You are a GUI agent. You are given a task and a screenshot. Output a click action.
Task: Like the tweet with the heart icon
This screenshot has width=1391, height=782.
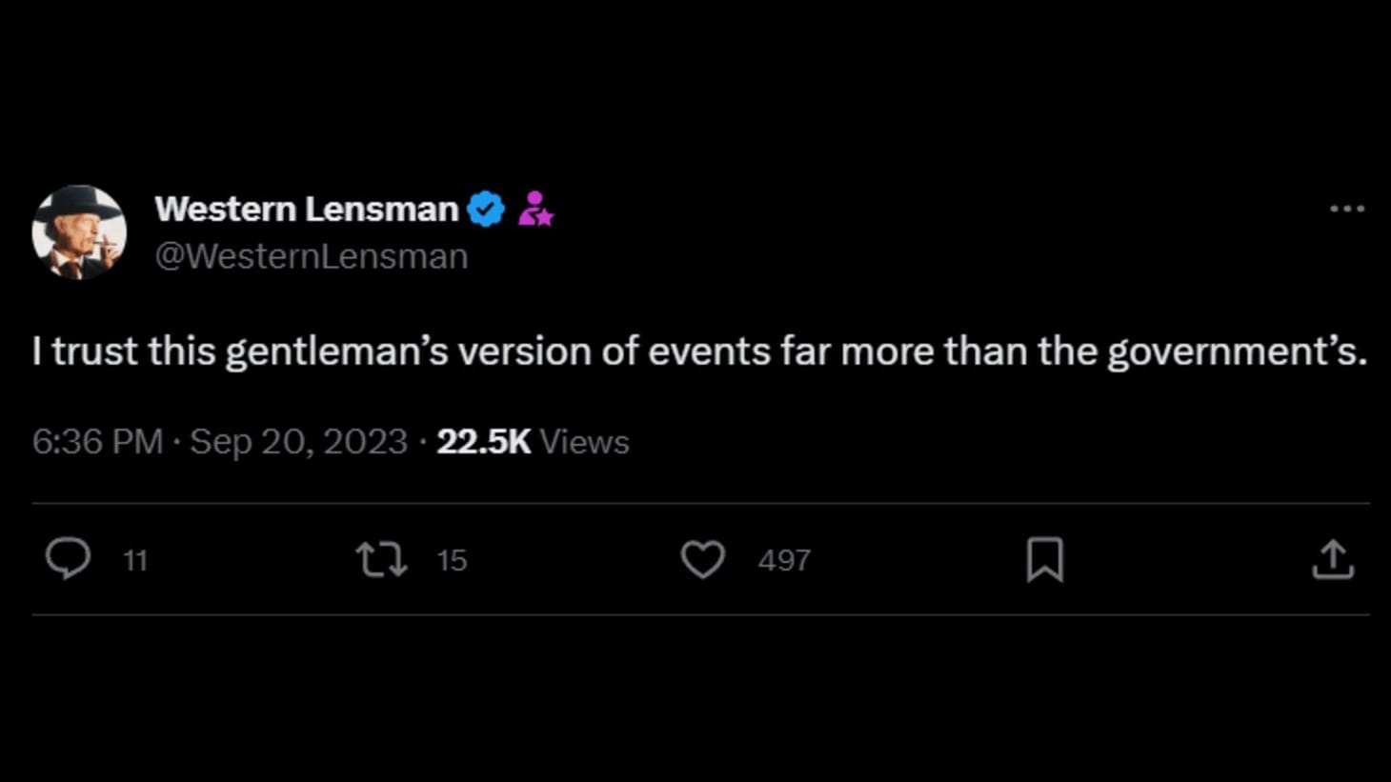(702, 559)
